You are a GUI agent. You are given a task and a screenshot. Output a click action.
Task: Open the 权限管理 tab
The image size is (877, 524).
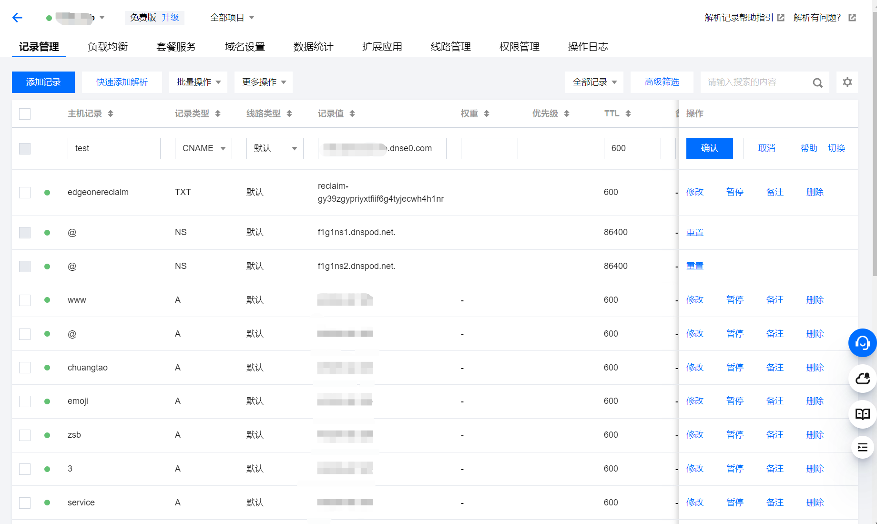520,47
